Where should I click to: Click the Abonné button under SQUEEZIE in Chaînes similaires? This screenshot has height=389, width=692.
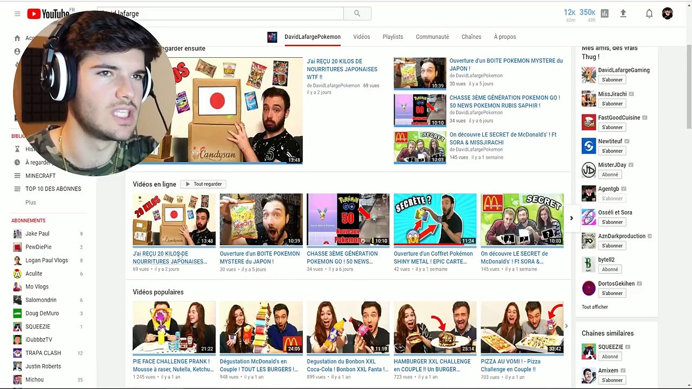click(610, 357)
